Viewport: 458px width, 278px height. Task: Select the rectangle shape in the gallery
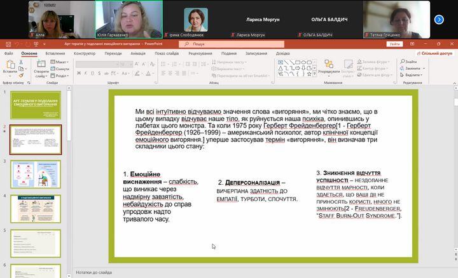[298, 62]
